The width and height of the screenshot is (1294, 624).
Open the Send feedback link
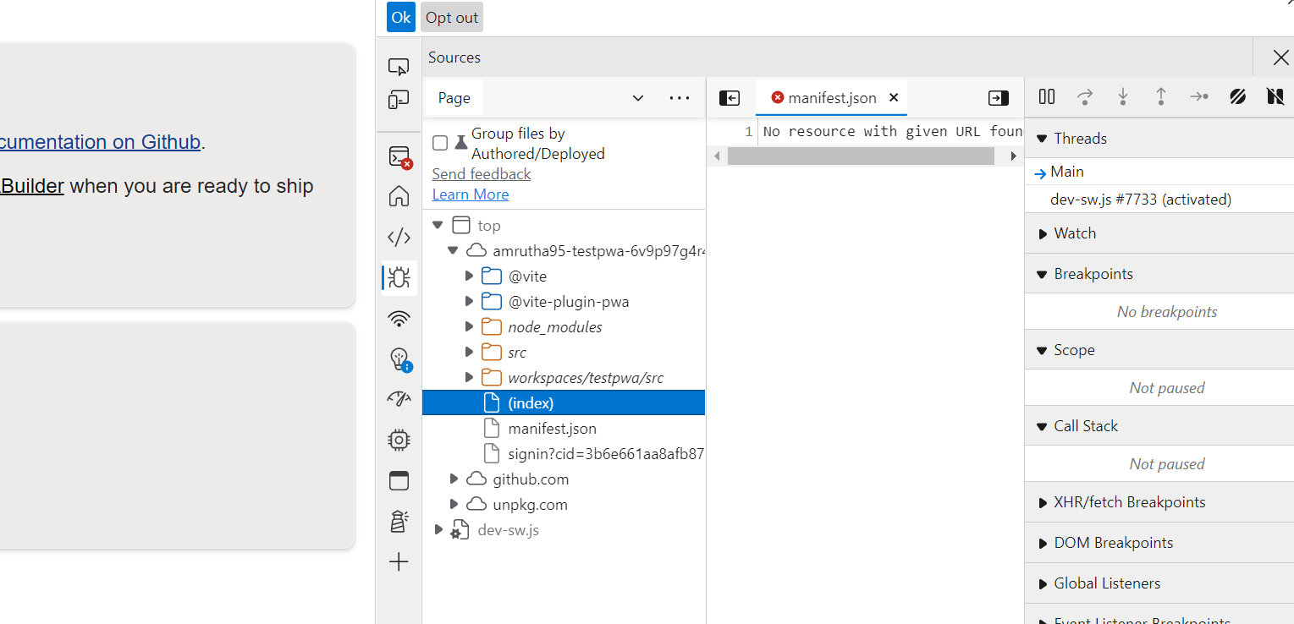482,174
